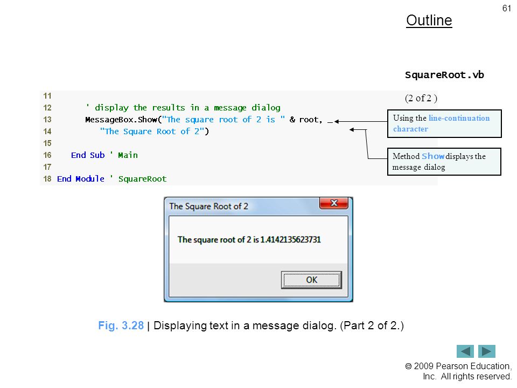
Task: Click line number 11 in the code listing
Action: (x=47, y=96)
